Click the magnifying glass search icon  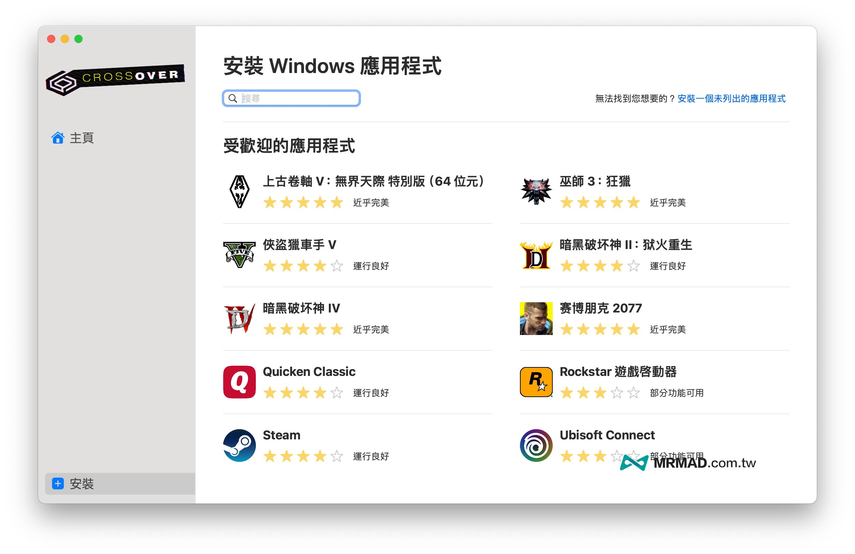233,99
